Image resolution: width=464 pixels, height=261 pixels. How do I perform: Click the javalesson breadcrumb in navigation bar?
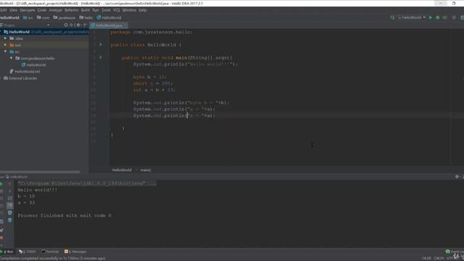click(x=65, y=17)
